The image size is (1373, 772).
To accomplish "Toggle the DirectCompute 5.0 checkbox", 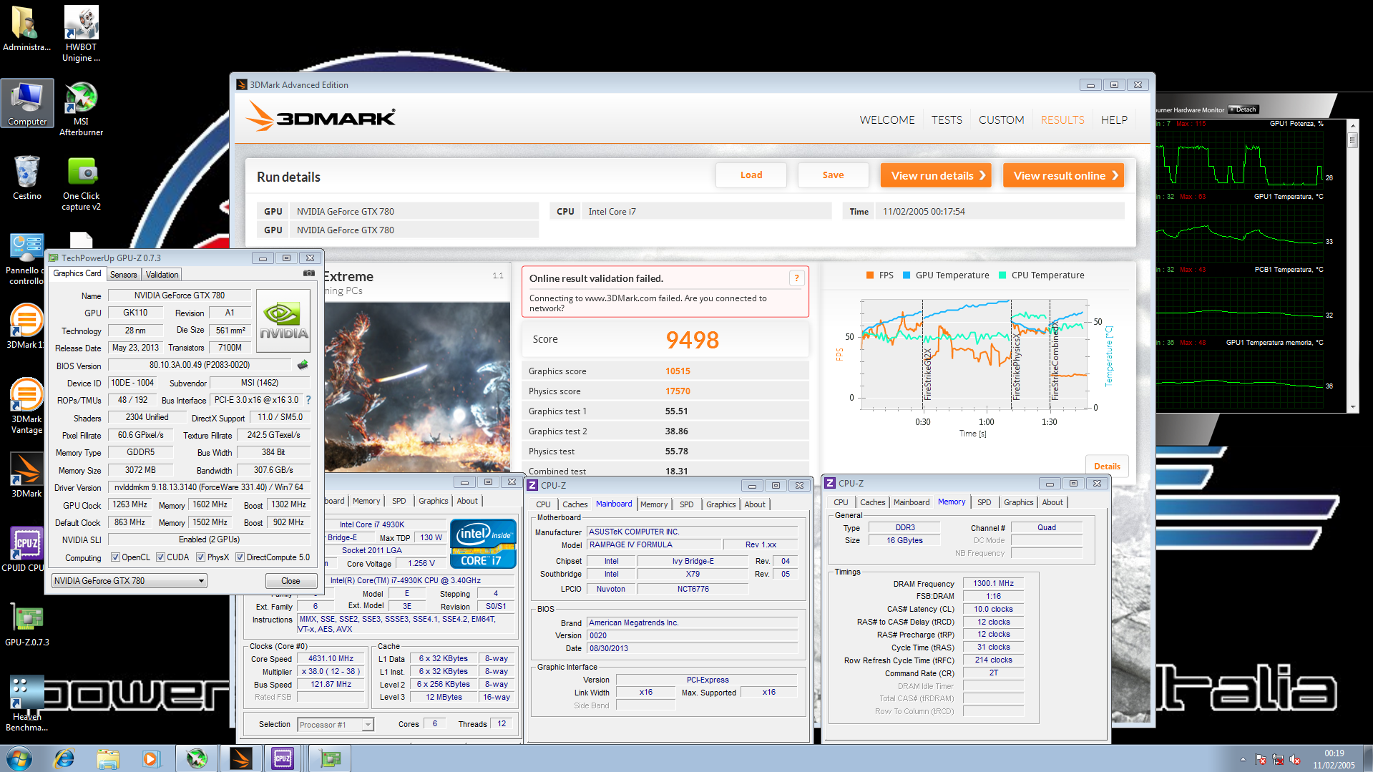I will click(240, 557).
